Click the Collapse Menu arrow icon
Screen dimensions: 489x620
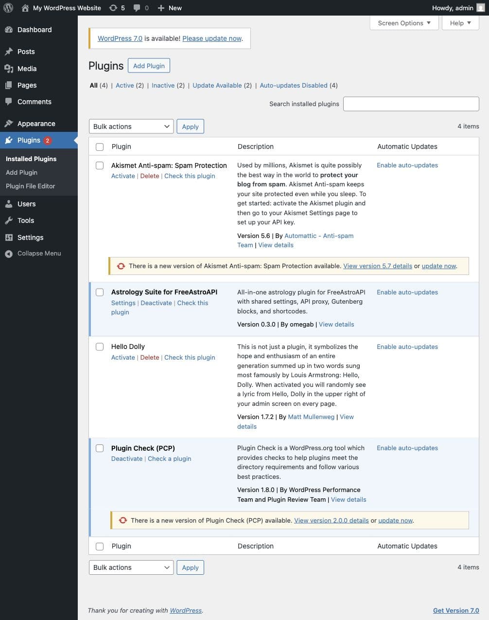point(9,254)
